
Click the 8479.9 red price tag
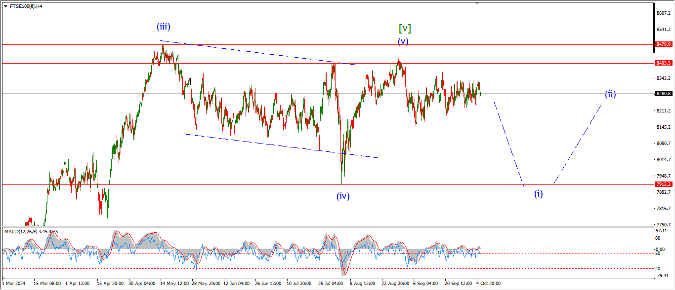664,44
